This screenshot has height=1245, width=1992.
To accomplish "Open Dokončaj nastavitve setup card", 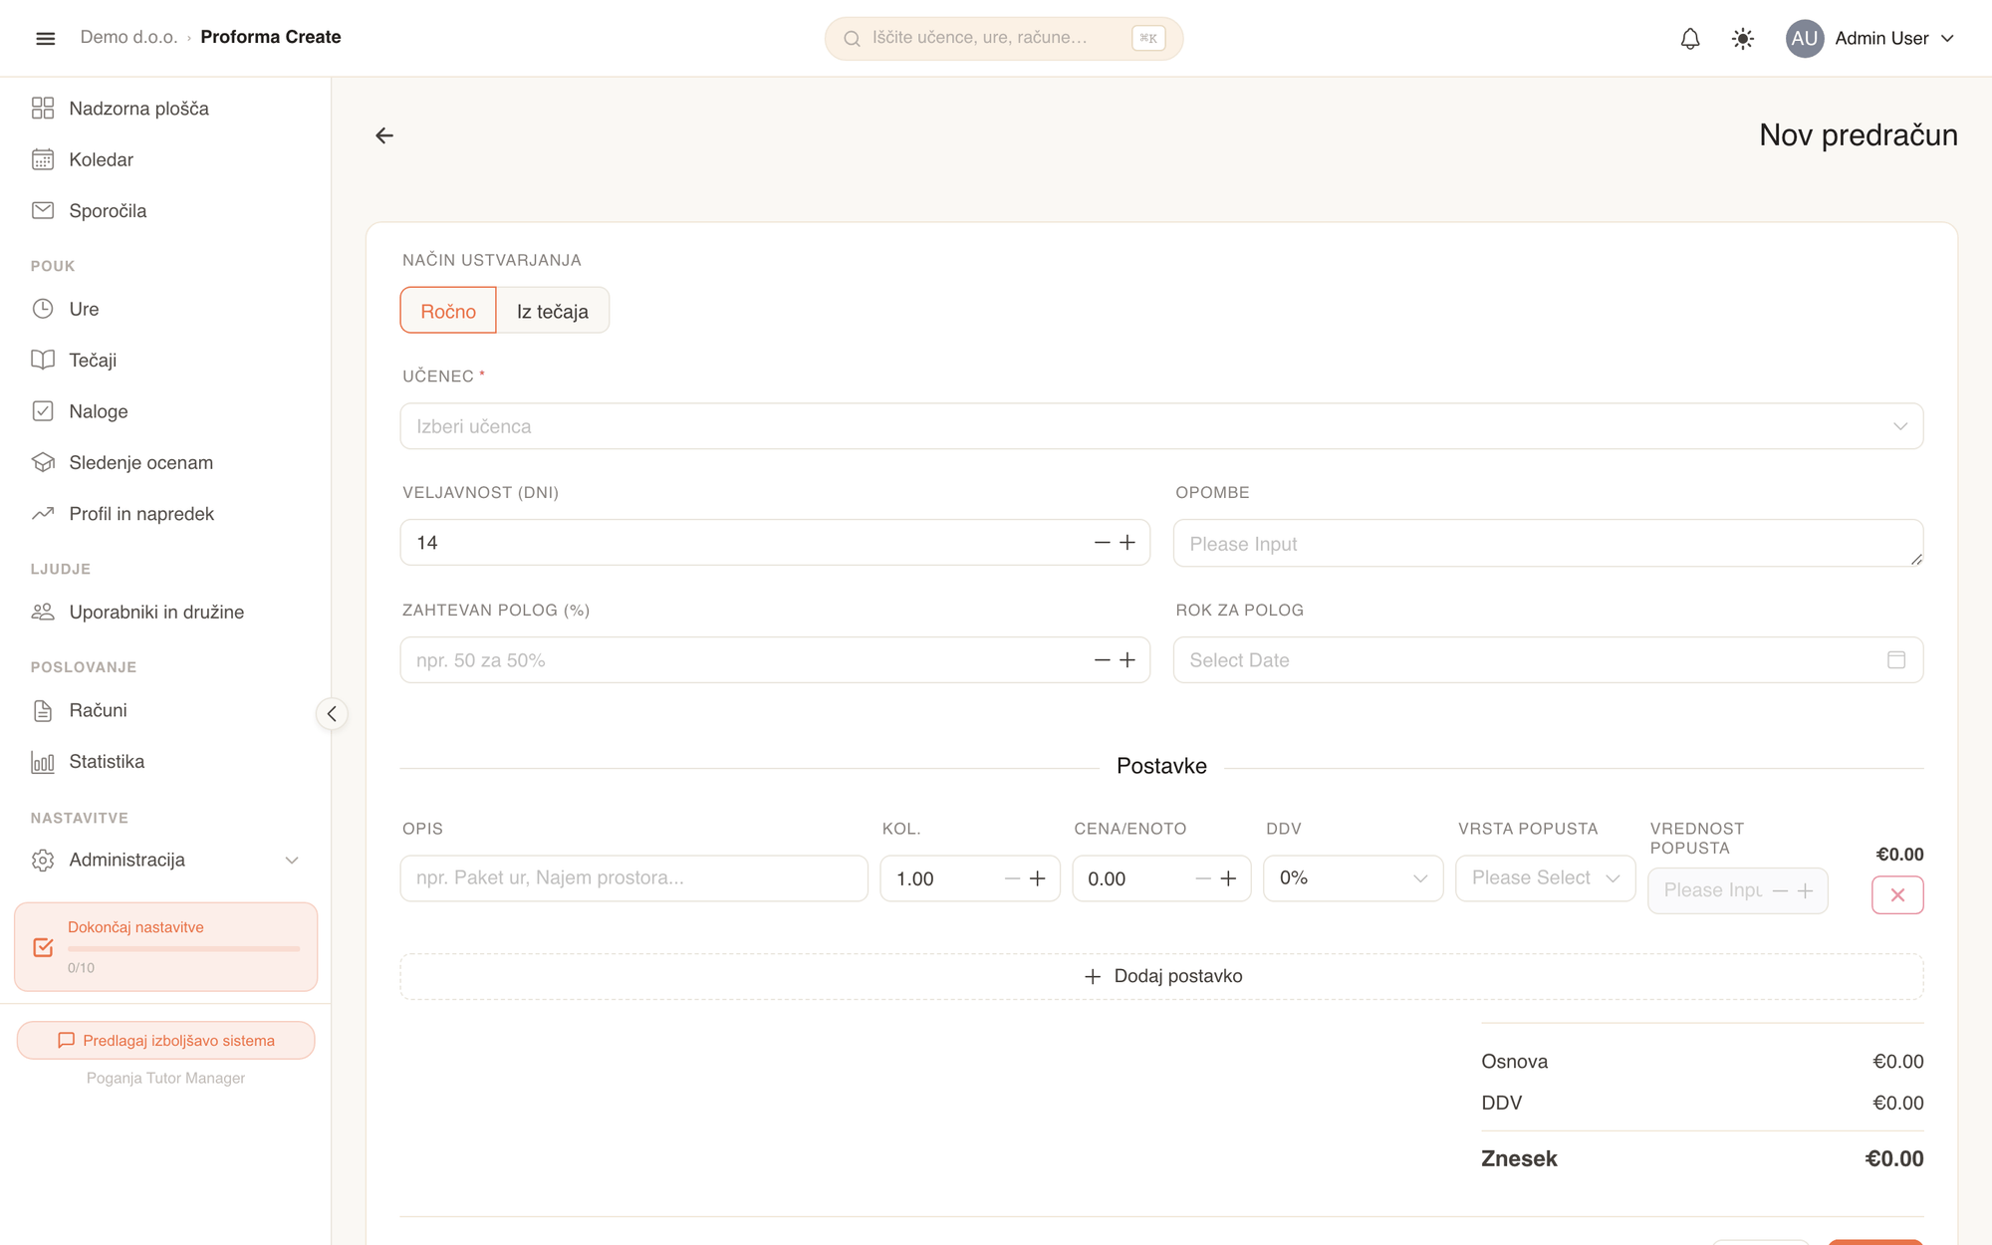I will tap(165, 946).
